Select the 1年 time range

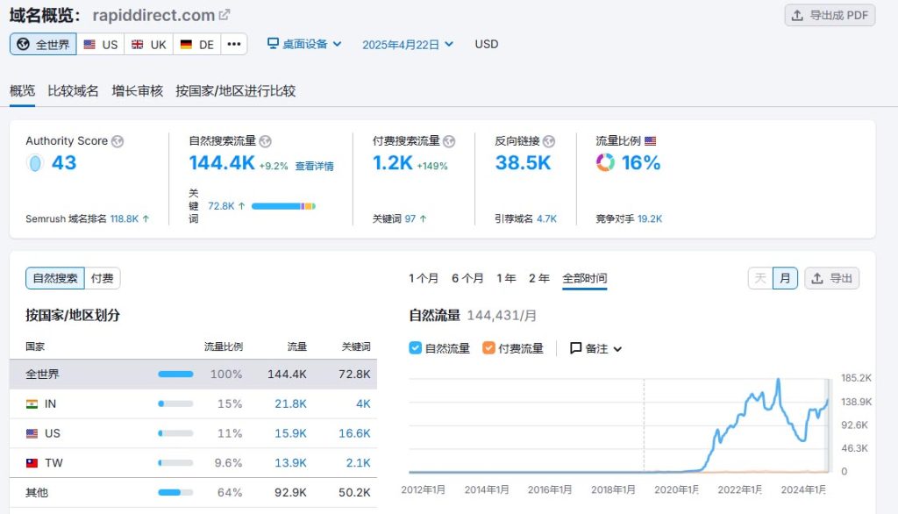(506, 278)
